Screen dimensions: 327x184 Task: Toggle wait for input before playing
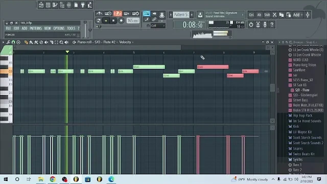click(x=108, y=14)
